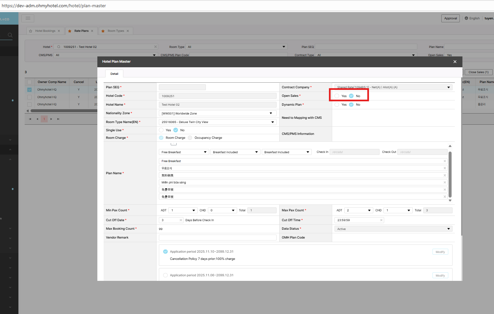Select Yes for Open Sales
Viewport: 494px width, 314px height.
pyautogui.click(x=337, y=96)
